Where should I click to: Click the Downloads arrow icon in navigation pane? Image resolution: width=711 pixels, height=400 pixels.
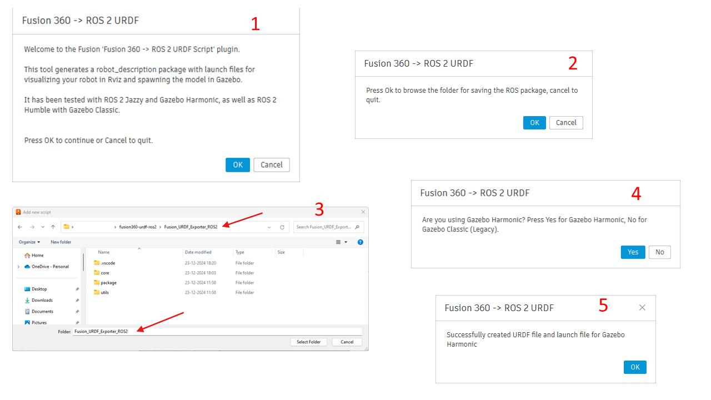27,301
